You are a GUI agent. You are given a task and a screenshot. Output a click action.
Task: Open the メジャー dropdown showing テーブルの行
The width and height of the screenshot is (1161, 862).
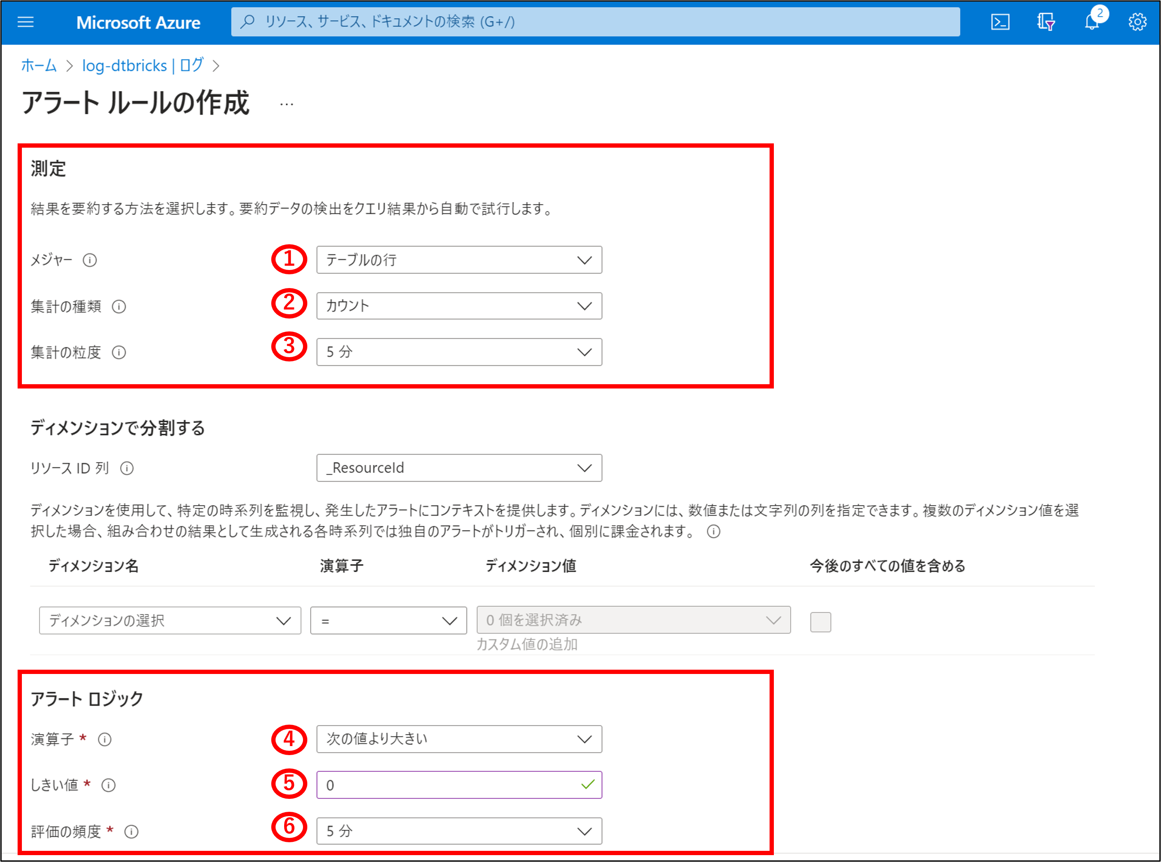[458, 260]
